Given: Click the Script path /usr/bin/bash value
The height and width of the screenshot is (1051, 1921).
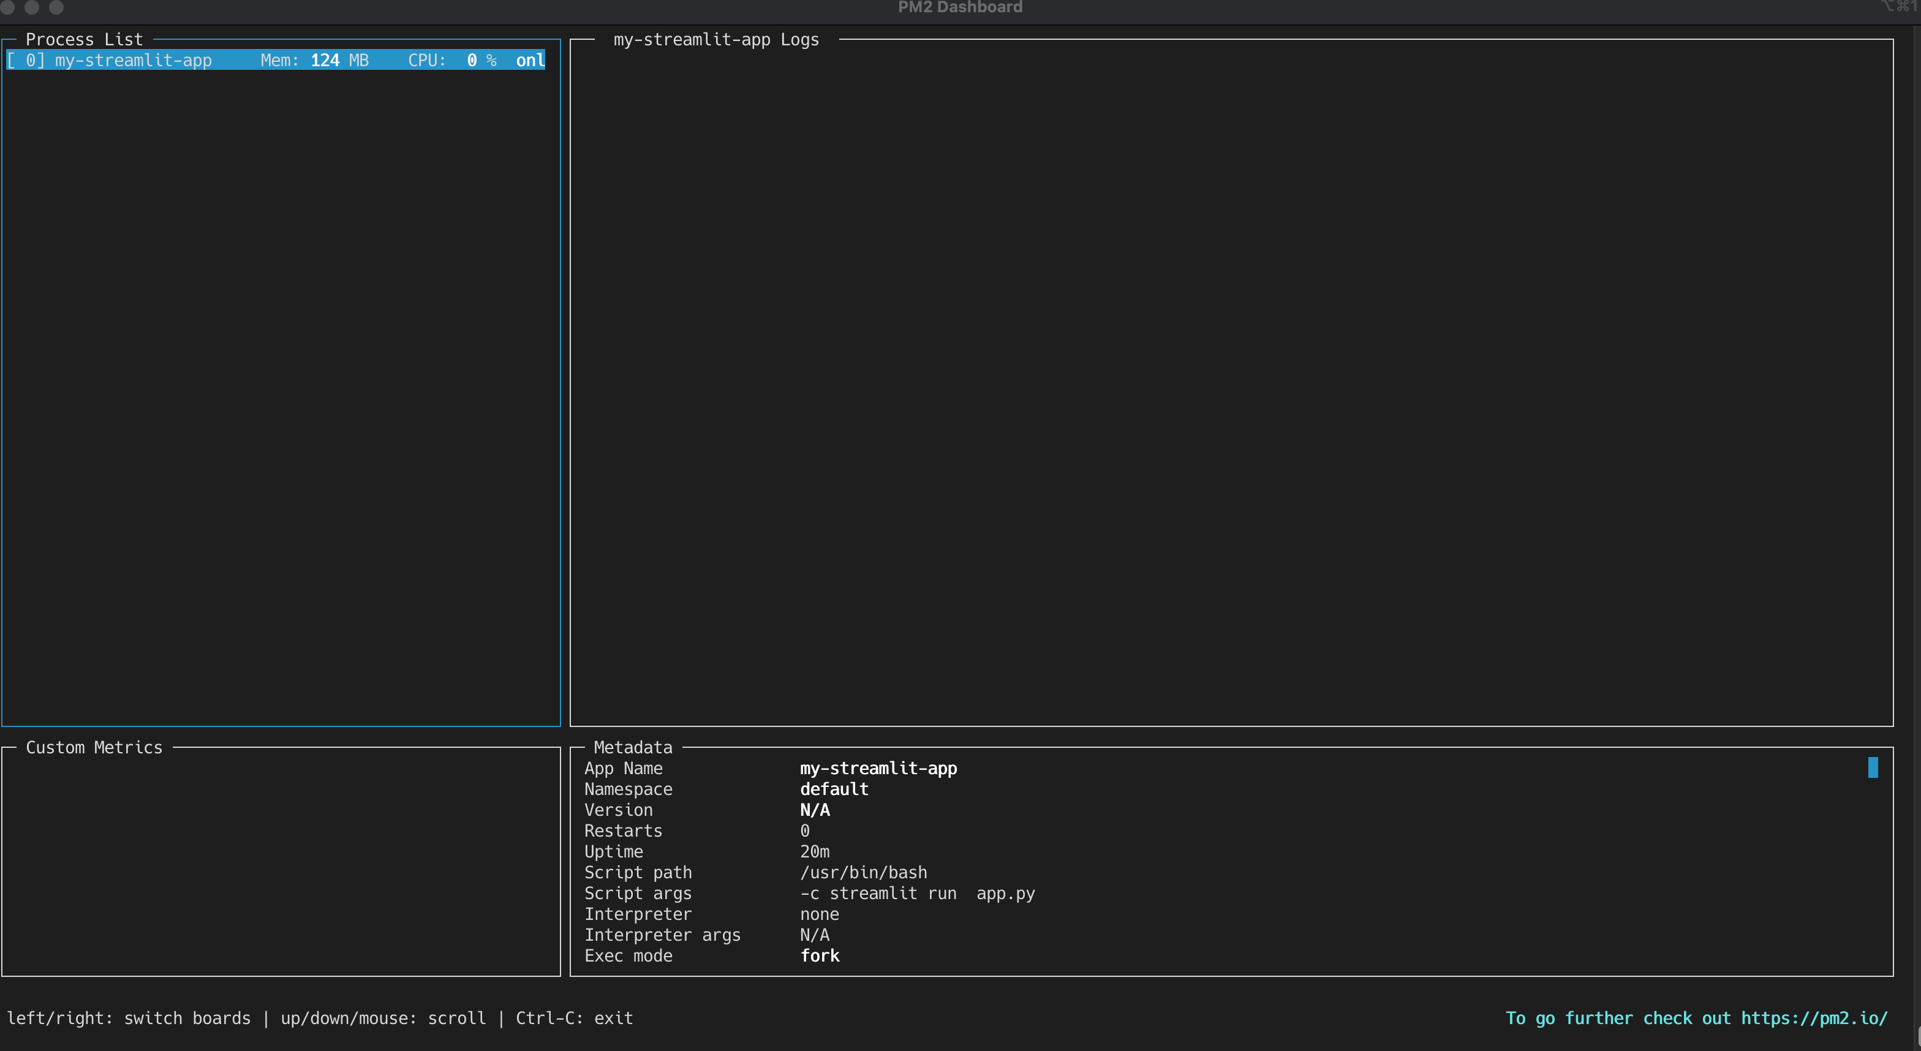Looking at the screenshot, I should click(864, 873).
